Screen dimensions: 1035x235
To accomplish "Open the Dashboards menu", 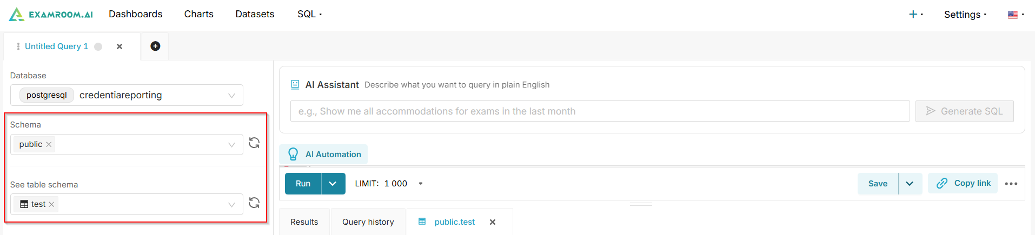I will (135, 14).
